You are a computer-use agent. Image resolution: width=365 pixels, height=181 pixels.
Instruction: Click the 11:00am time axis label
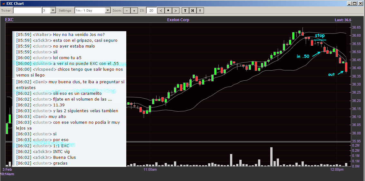click(x=150, y=170)
